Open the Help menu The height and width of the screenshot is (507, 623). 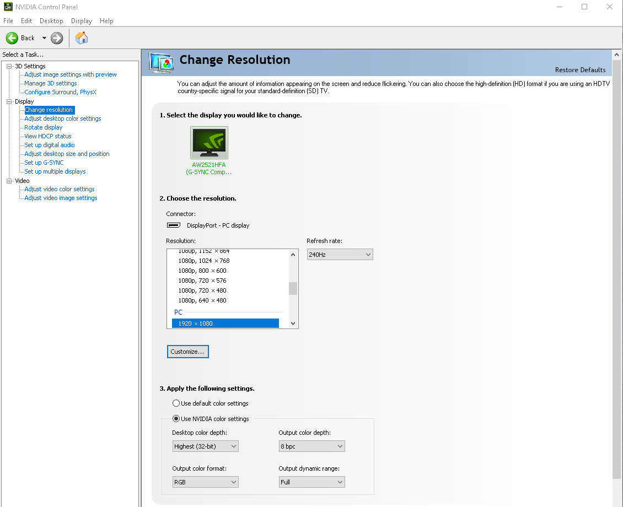[106, 20]
